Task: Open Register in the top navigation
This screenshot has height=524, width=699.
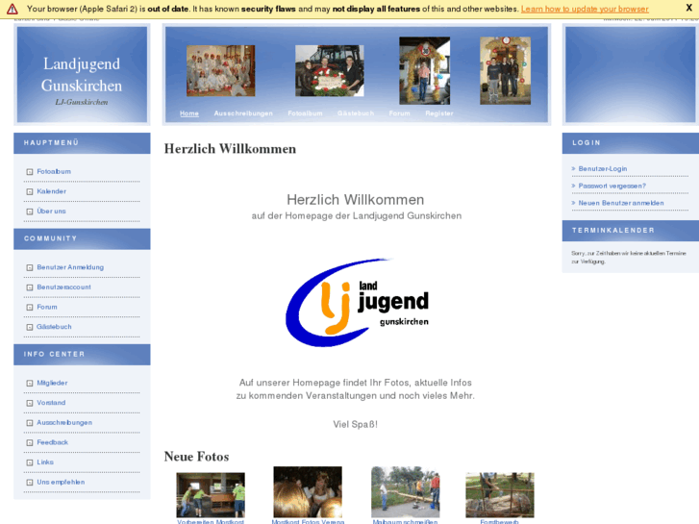Action: 439,113
